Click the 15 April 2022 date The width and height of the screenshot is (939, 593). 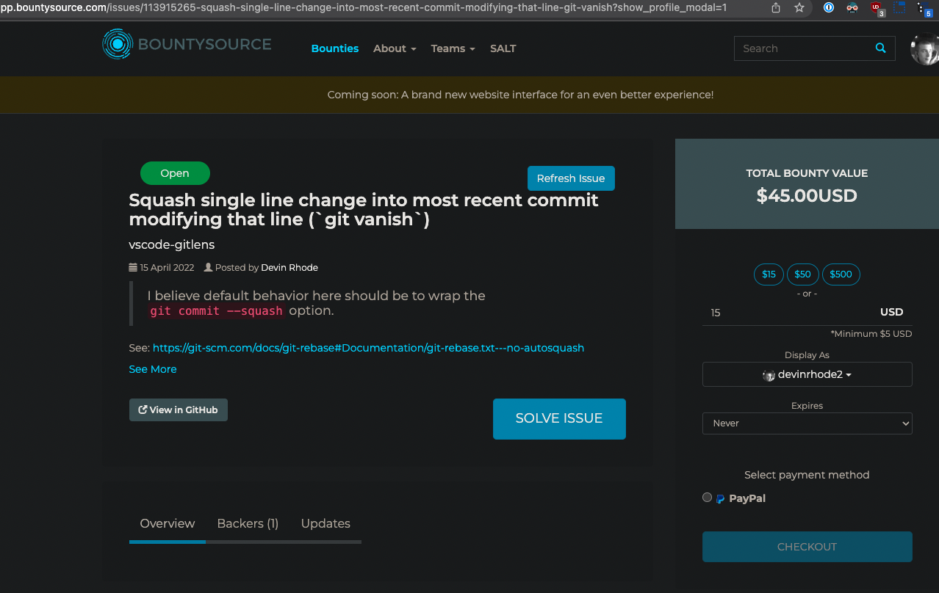(167, 268)
